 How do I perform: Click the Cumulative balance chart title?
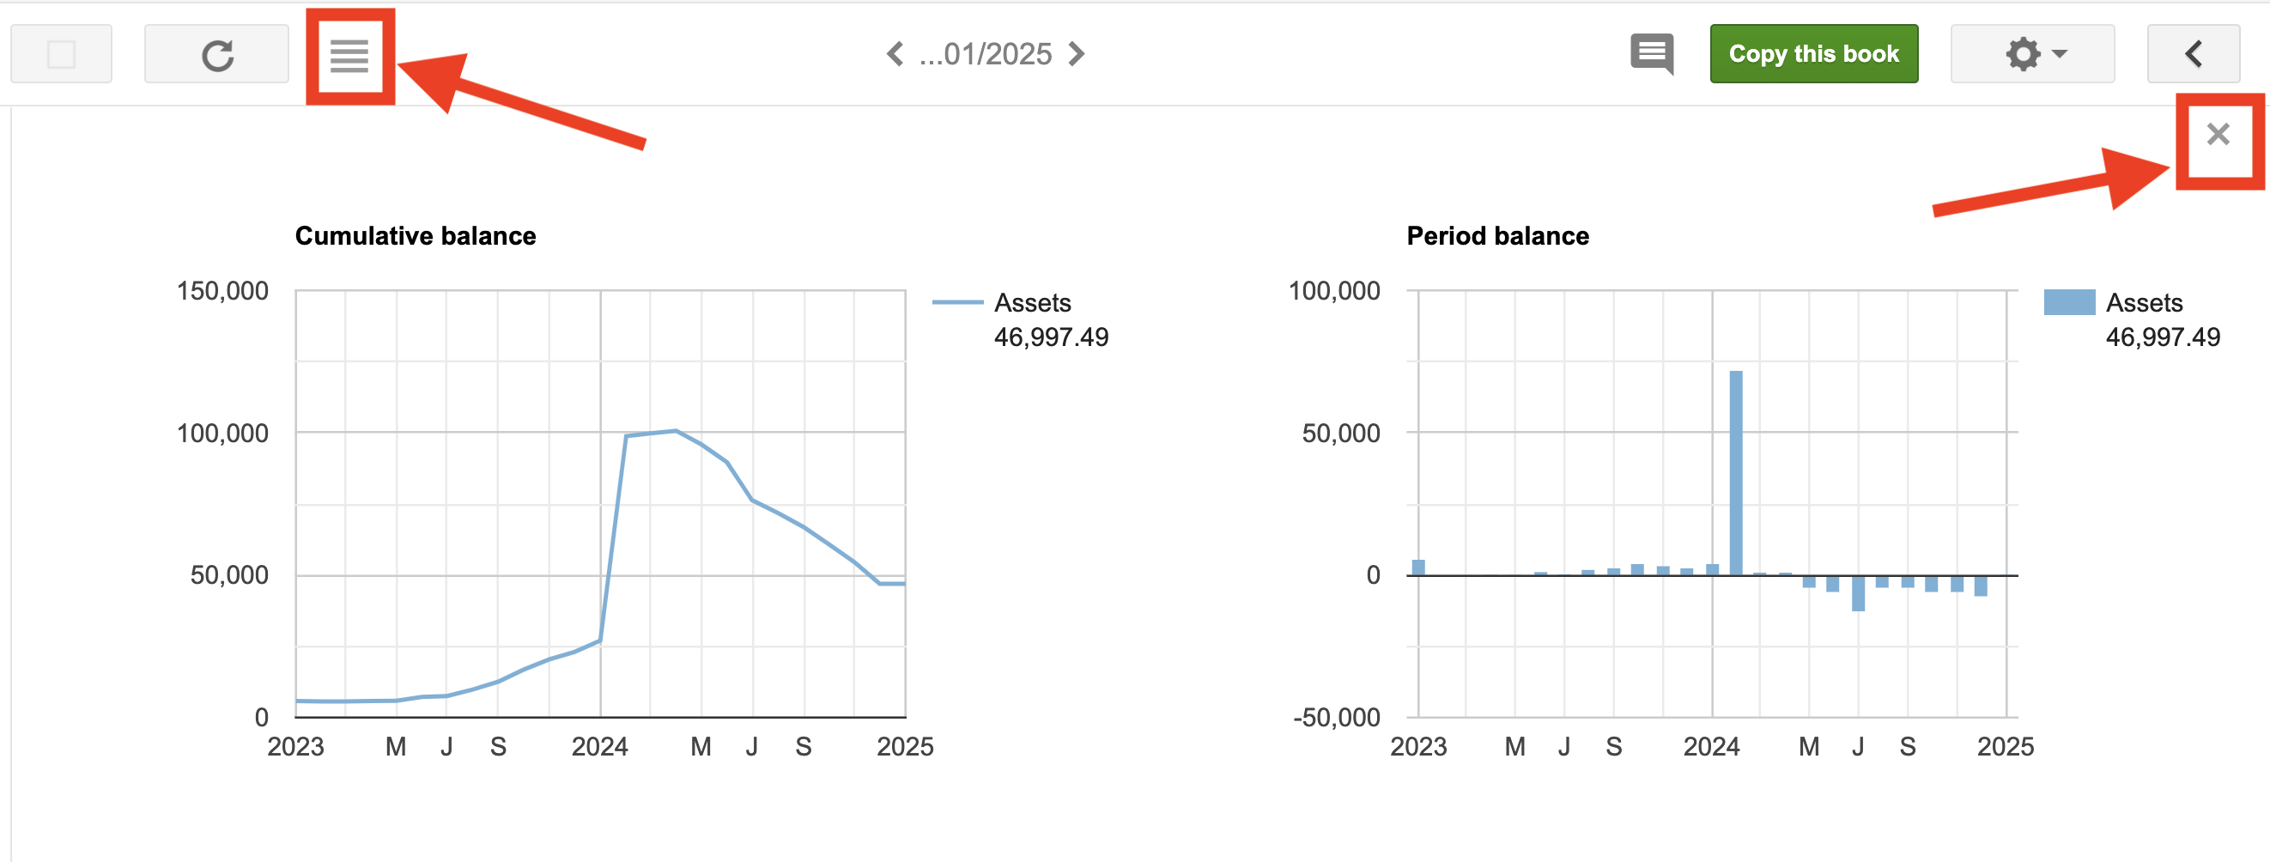(x=415, y=236)
